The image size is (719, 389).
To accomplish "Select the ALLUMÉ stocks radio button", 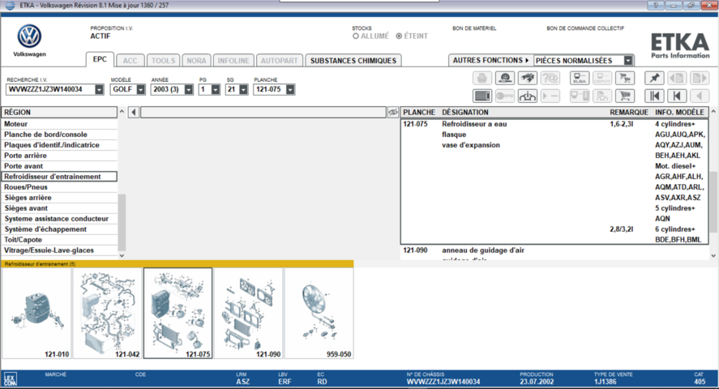I will (355, 36).
